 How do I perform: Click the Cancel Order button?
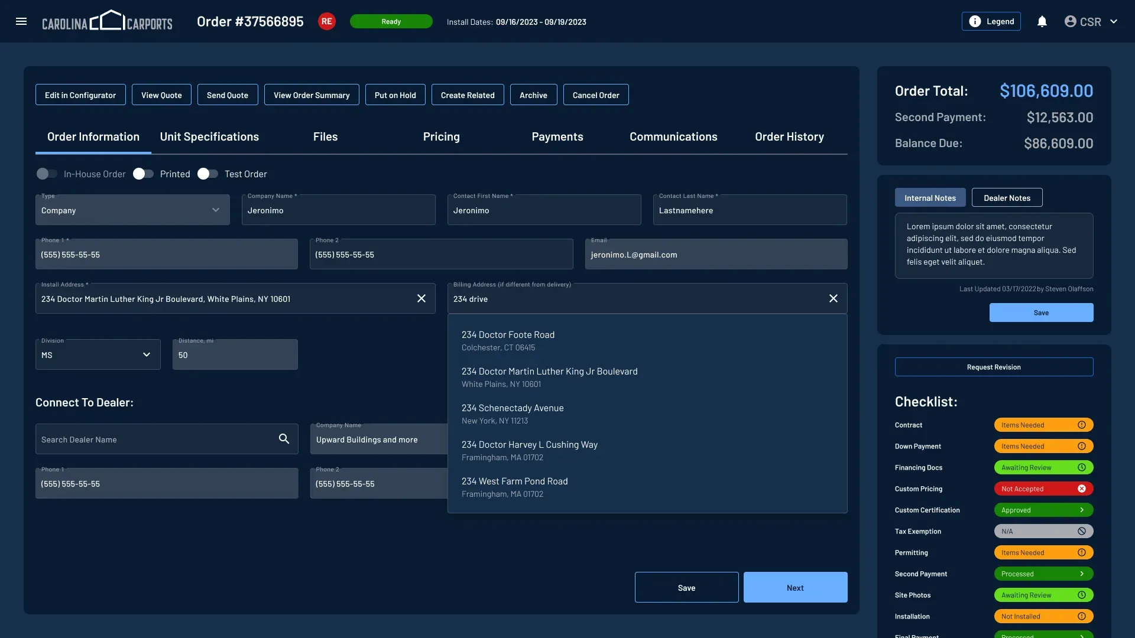point(596,95)
